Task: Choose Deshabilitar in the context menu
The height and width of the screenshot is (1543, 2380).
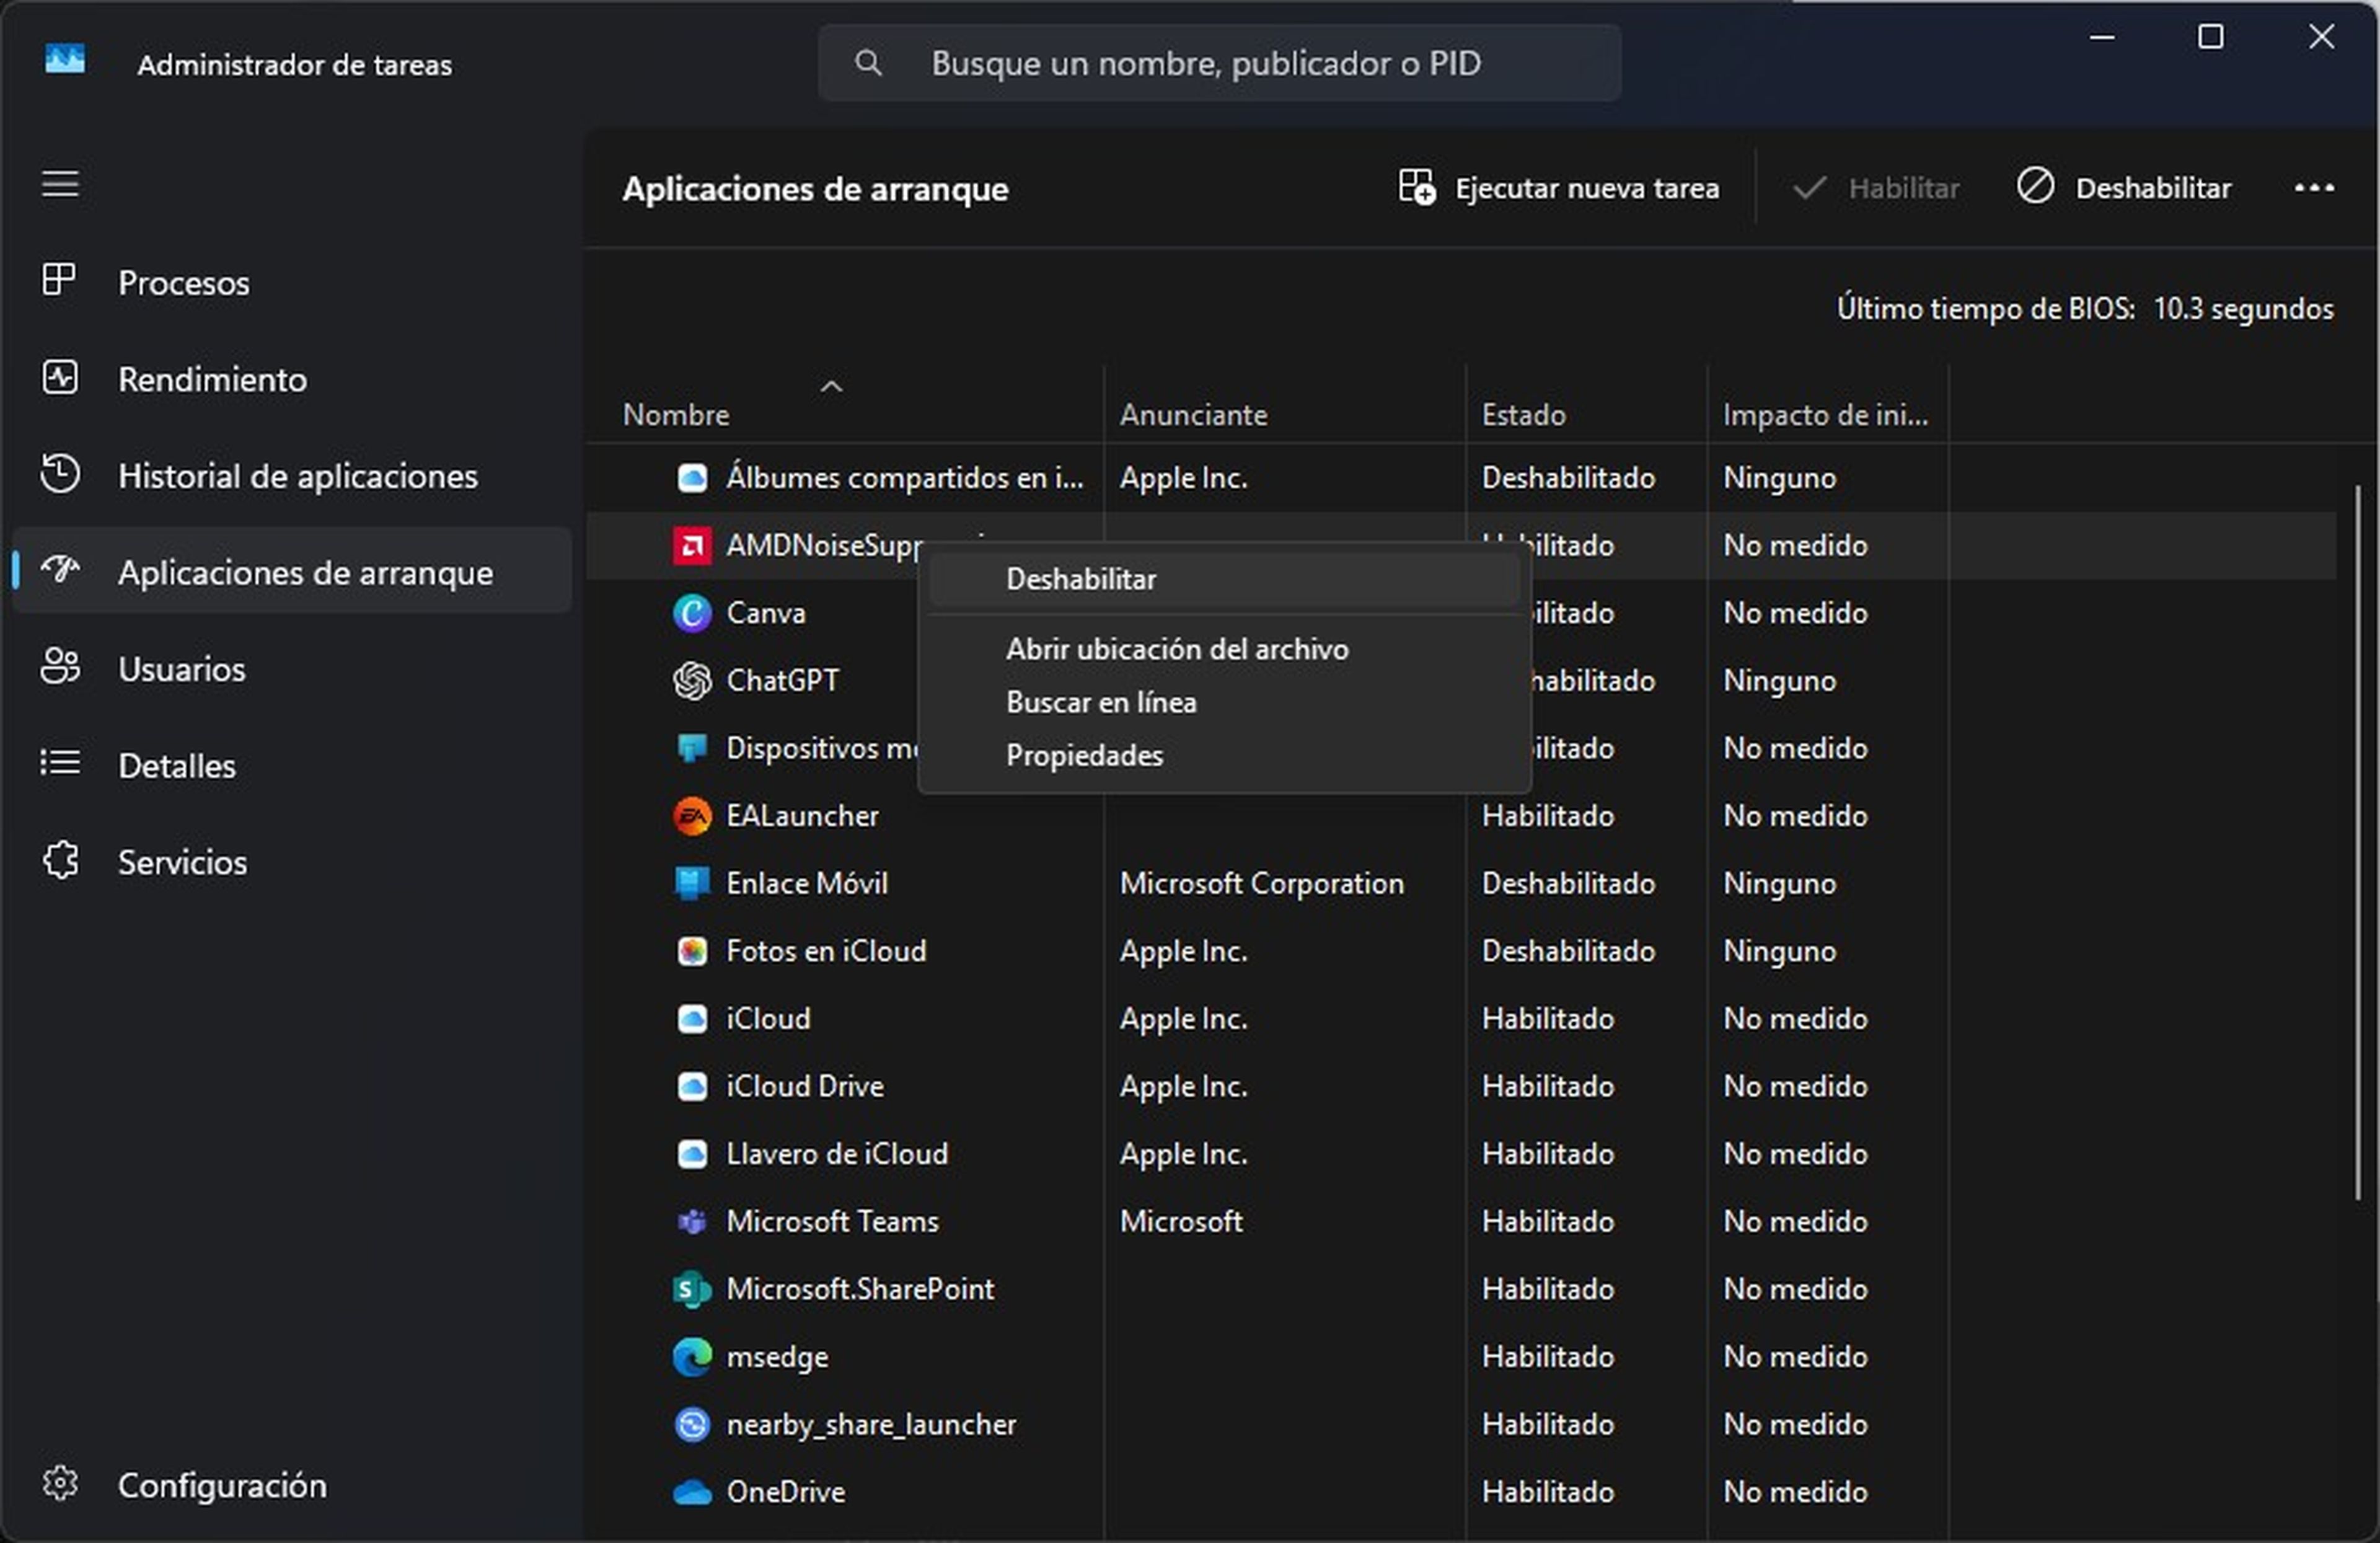Action: [x=1224, y=579]
